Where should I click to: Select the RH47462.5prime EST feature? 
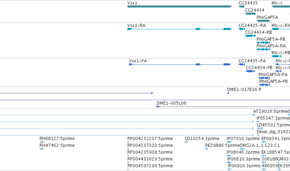[x=42, y=149]
